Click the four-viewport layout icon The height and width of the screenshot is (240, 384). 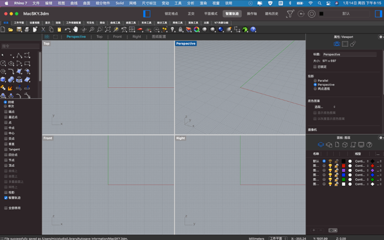coord(47,36)
